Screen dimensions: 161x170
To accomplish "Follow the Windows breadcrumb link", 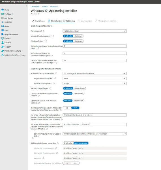I will (54, 7).
